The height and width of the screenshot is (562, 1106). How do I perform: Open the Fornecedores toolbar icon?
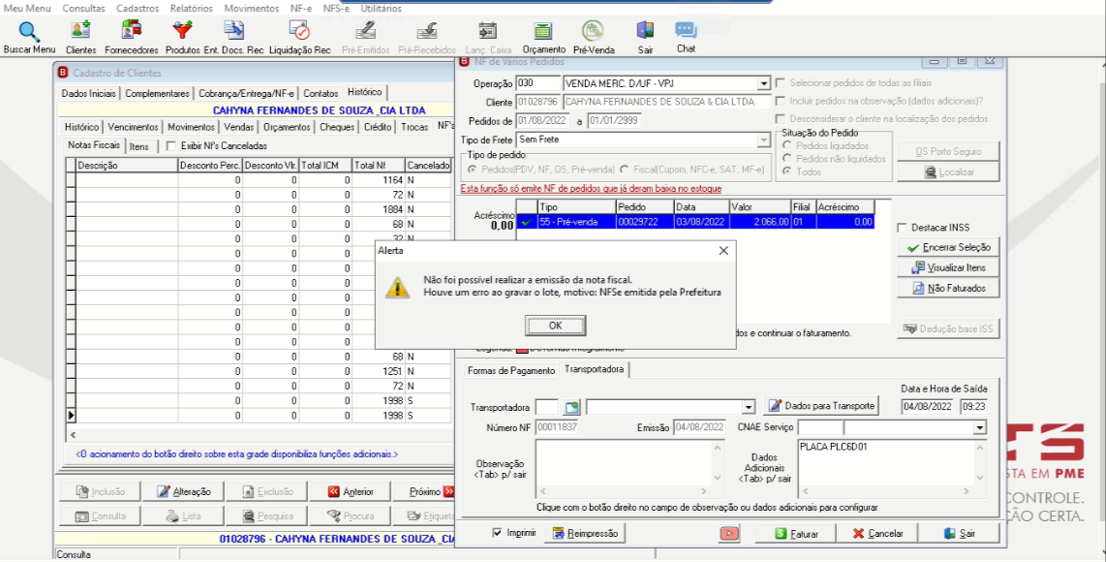pyautogui.click(x=131, y=31)
